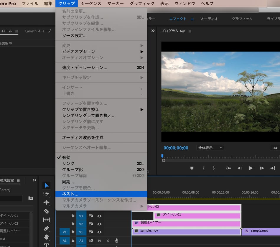Screen dimensions: 280x247
Task: Click the A1 voice-over record microphone
Action: [117, 241]
